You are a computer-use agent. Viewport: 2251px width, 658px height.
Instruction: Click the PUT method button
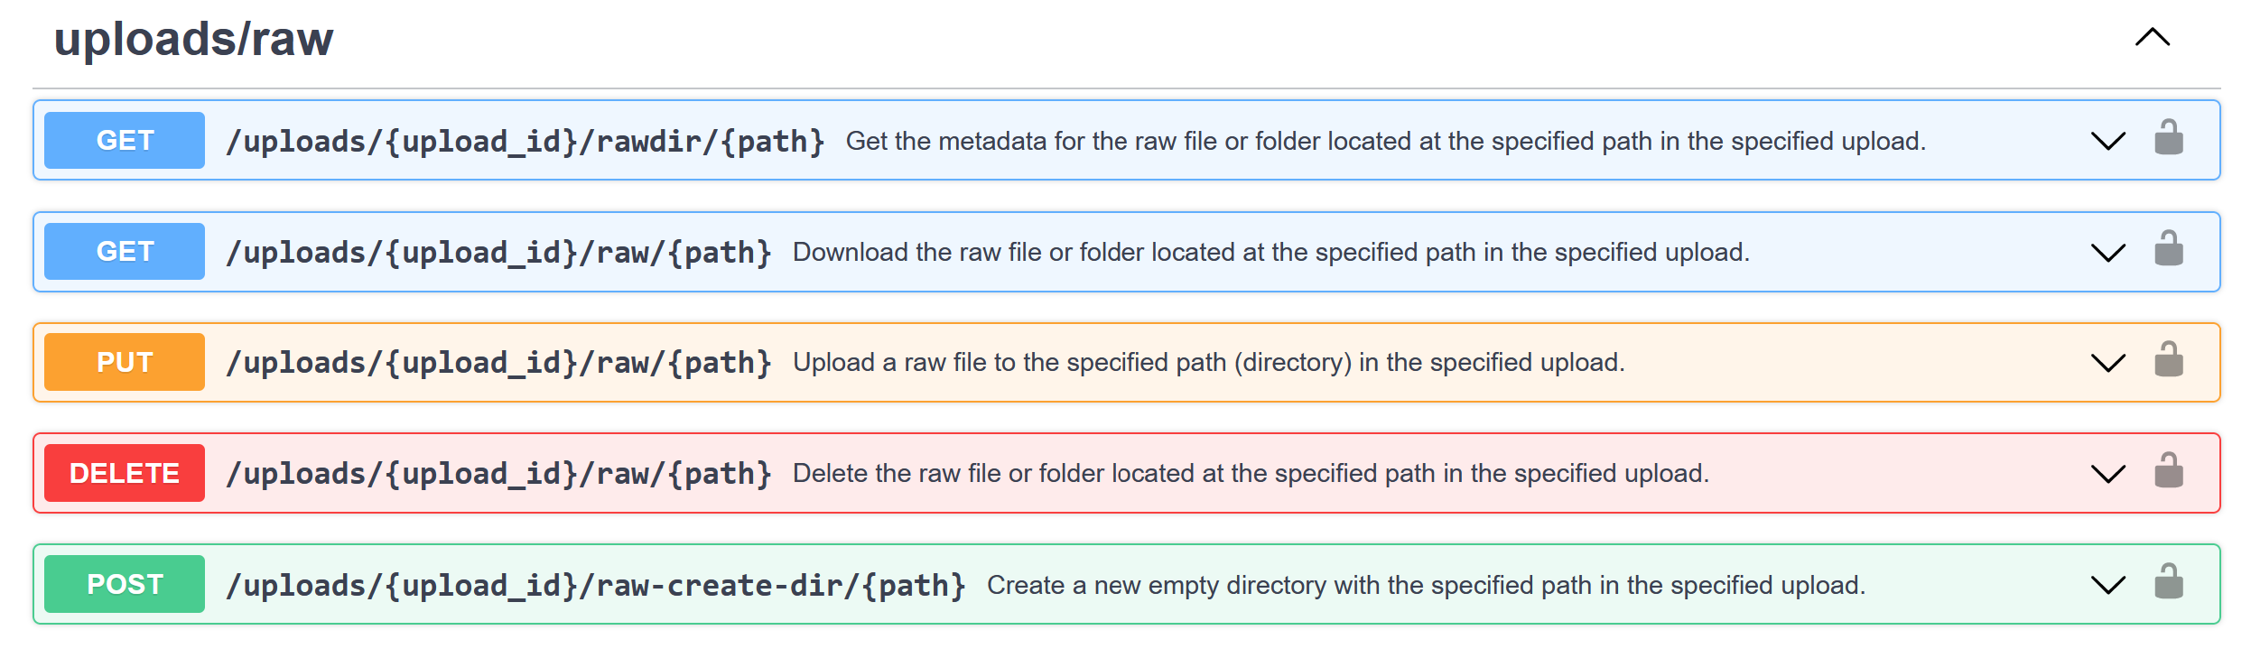point(125,362)
